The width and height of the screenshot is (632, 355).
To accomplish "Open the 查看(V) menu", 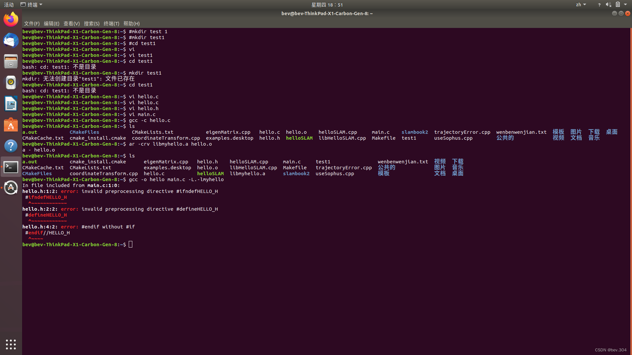I will click(x=71, y=24).
